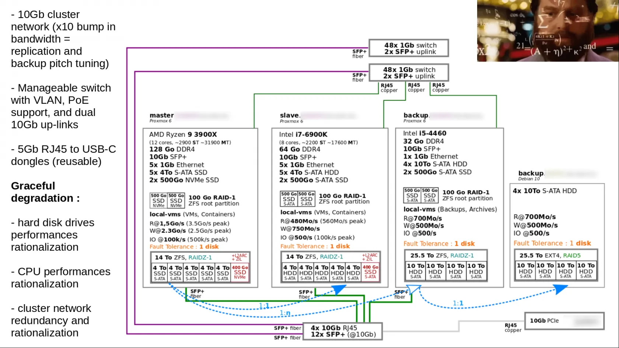Click the master Proxmox 6 node title
The image size is (619, 348).
tap(161, 117)
